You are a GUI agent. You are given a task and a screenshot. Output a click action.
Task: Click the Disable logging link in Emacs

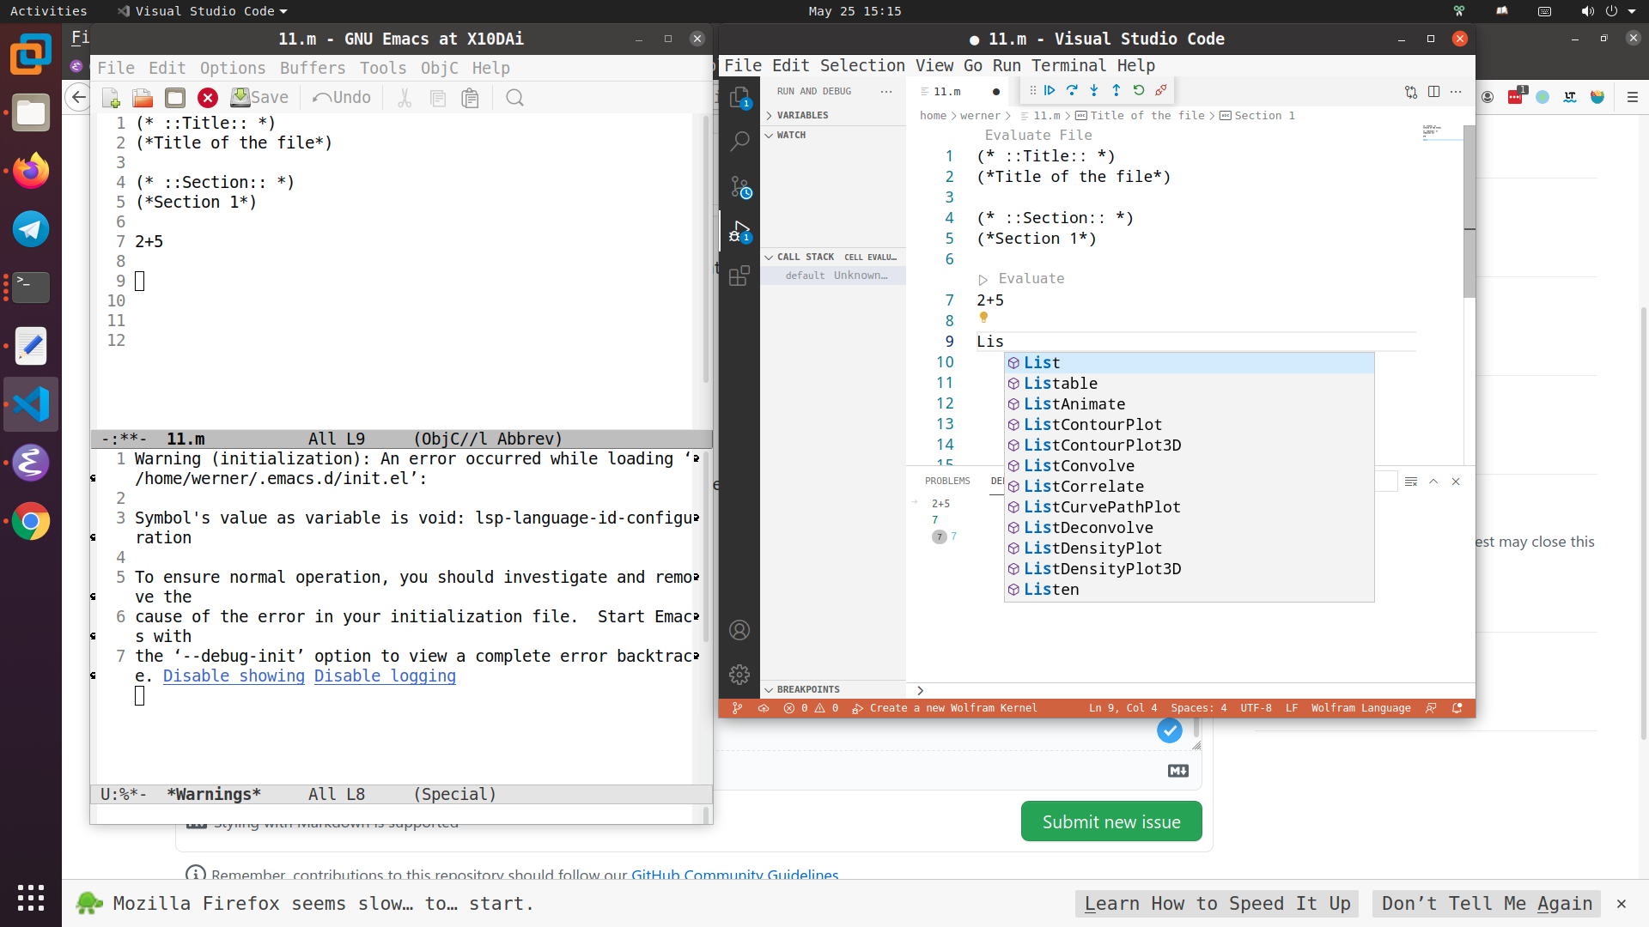coord(385,676)
